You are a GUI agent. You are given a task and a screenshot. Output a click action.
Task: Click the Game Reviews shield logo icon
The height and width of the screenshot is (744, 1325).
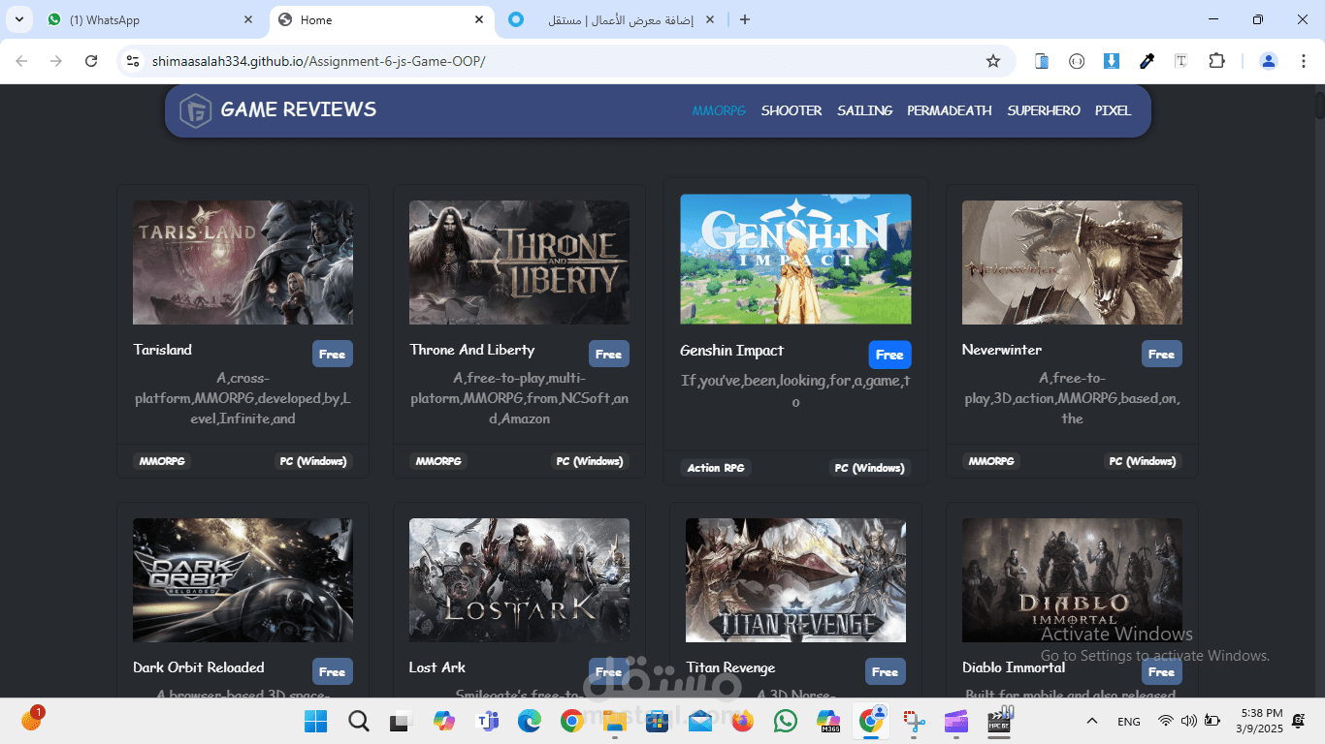196,110
